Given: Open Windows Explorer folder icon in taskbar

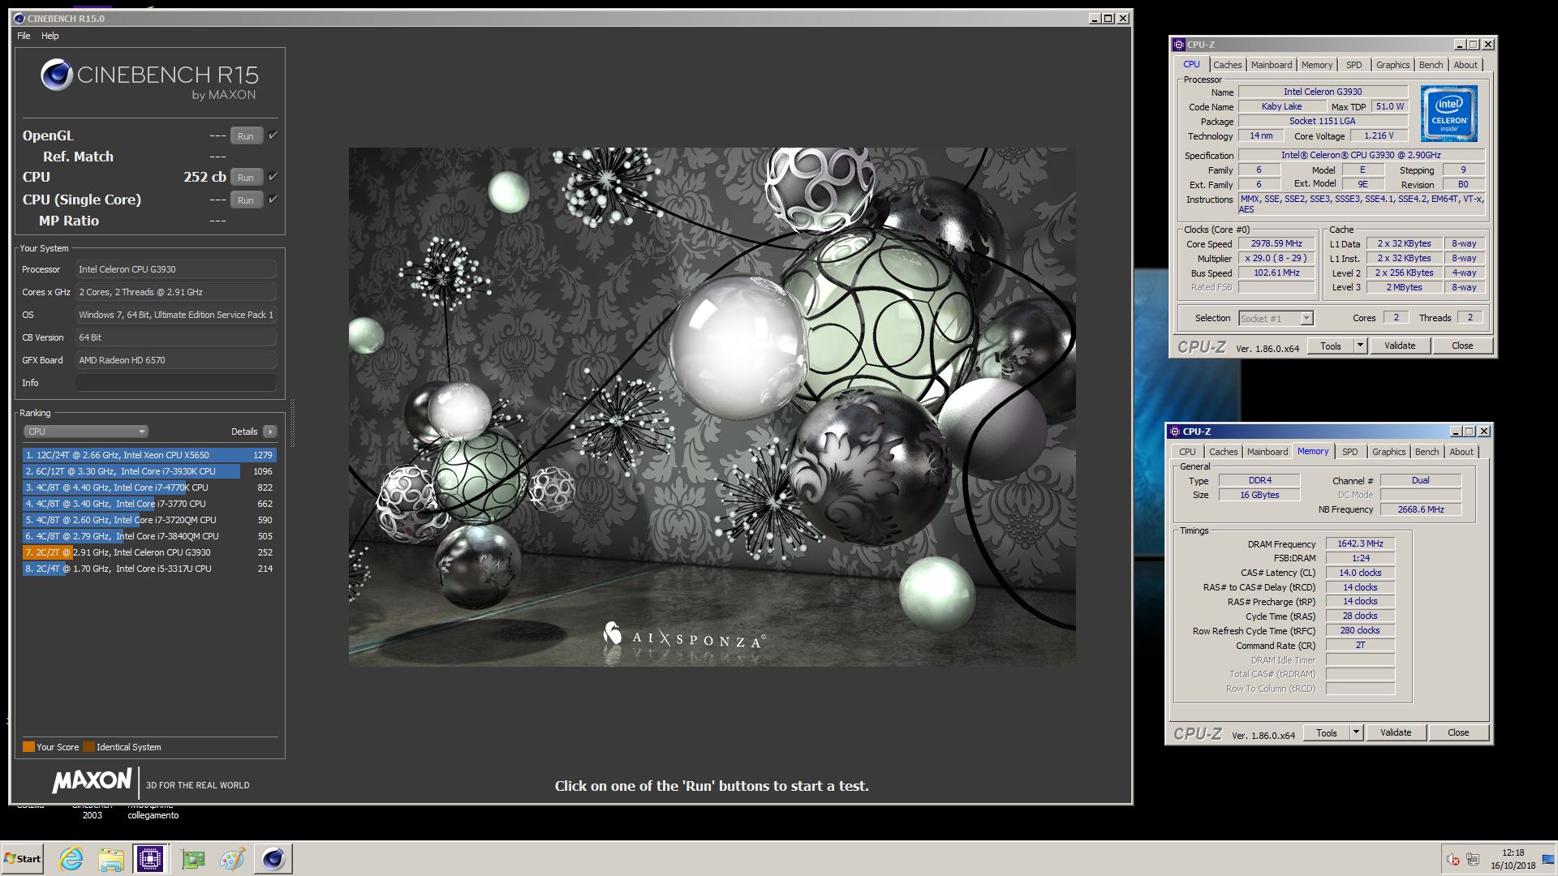Looking at the screenshot, I should click(x=111, y=859).
